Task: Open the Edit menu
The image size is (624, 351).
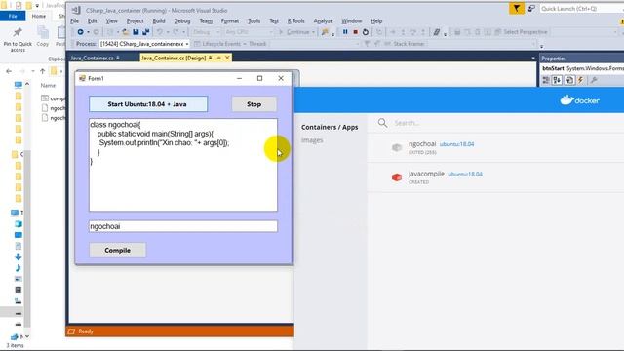Action: click(93, 20)
